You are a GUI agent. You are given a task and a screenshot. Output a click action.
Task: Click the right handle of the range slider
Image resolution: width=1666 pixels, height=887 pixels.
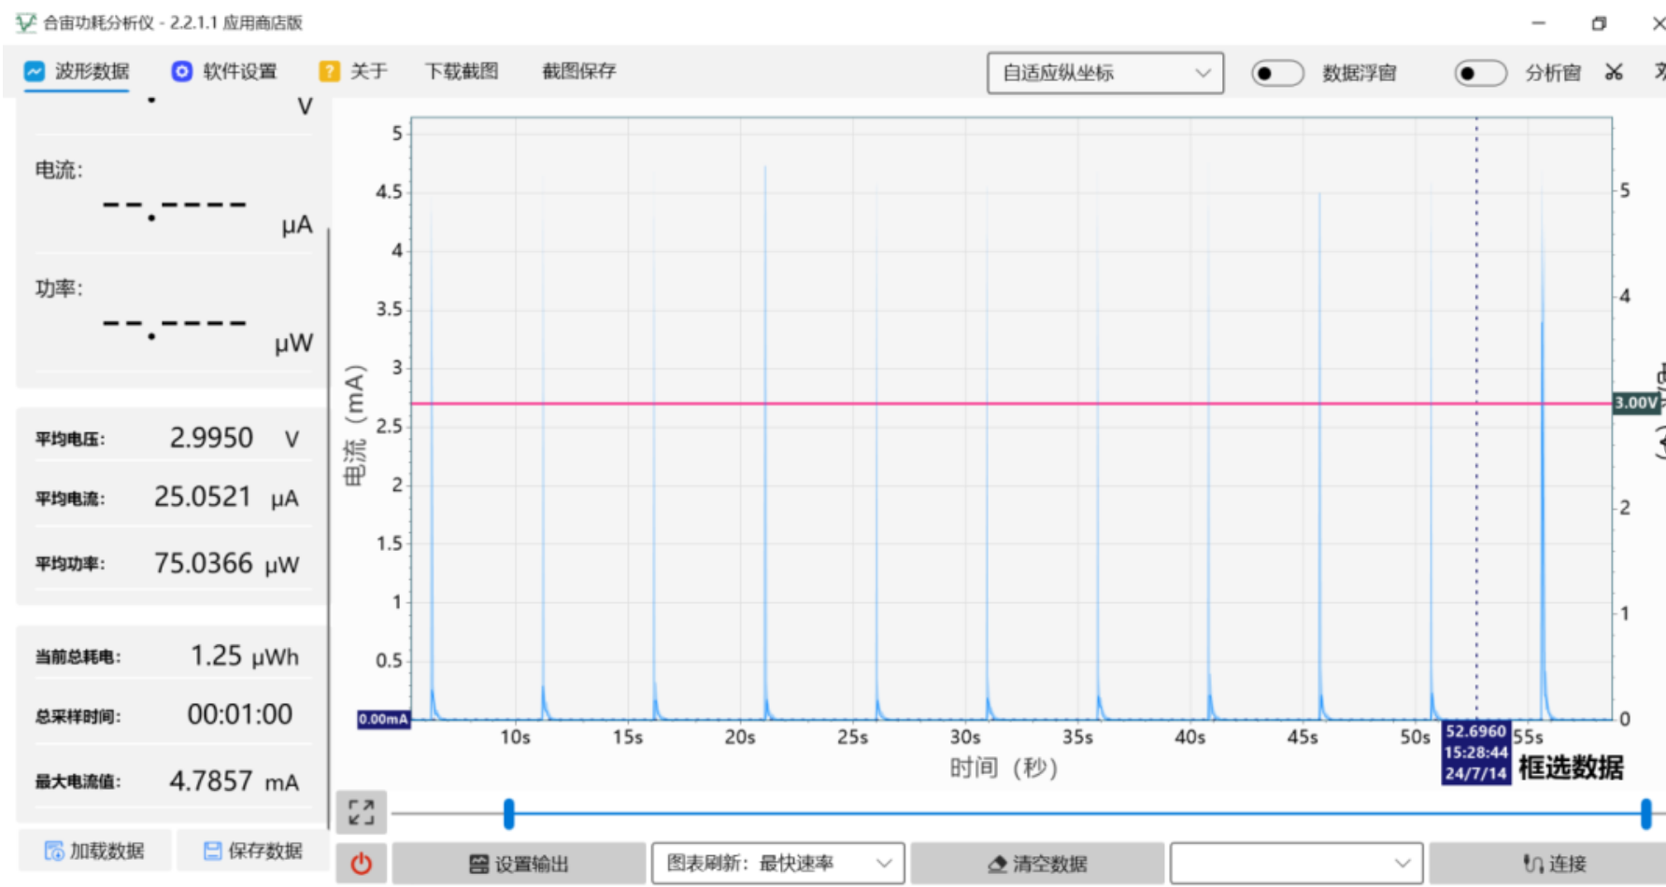[x=1645, y=813]
